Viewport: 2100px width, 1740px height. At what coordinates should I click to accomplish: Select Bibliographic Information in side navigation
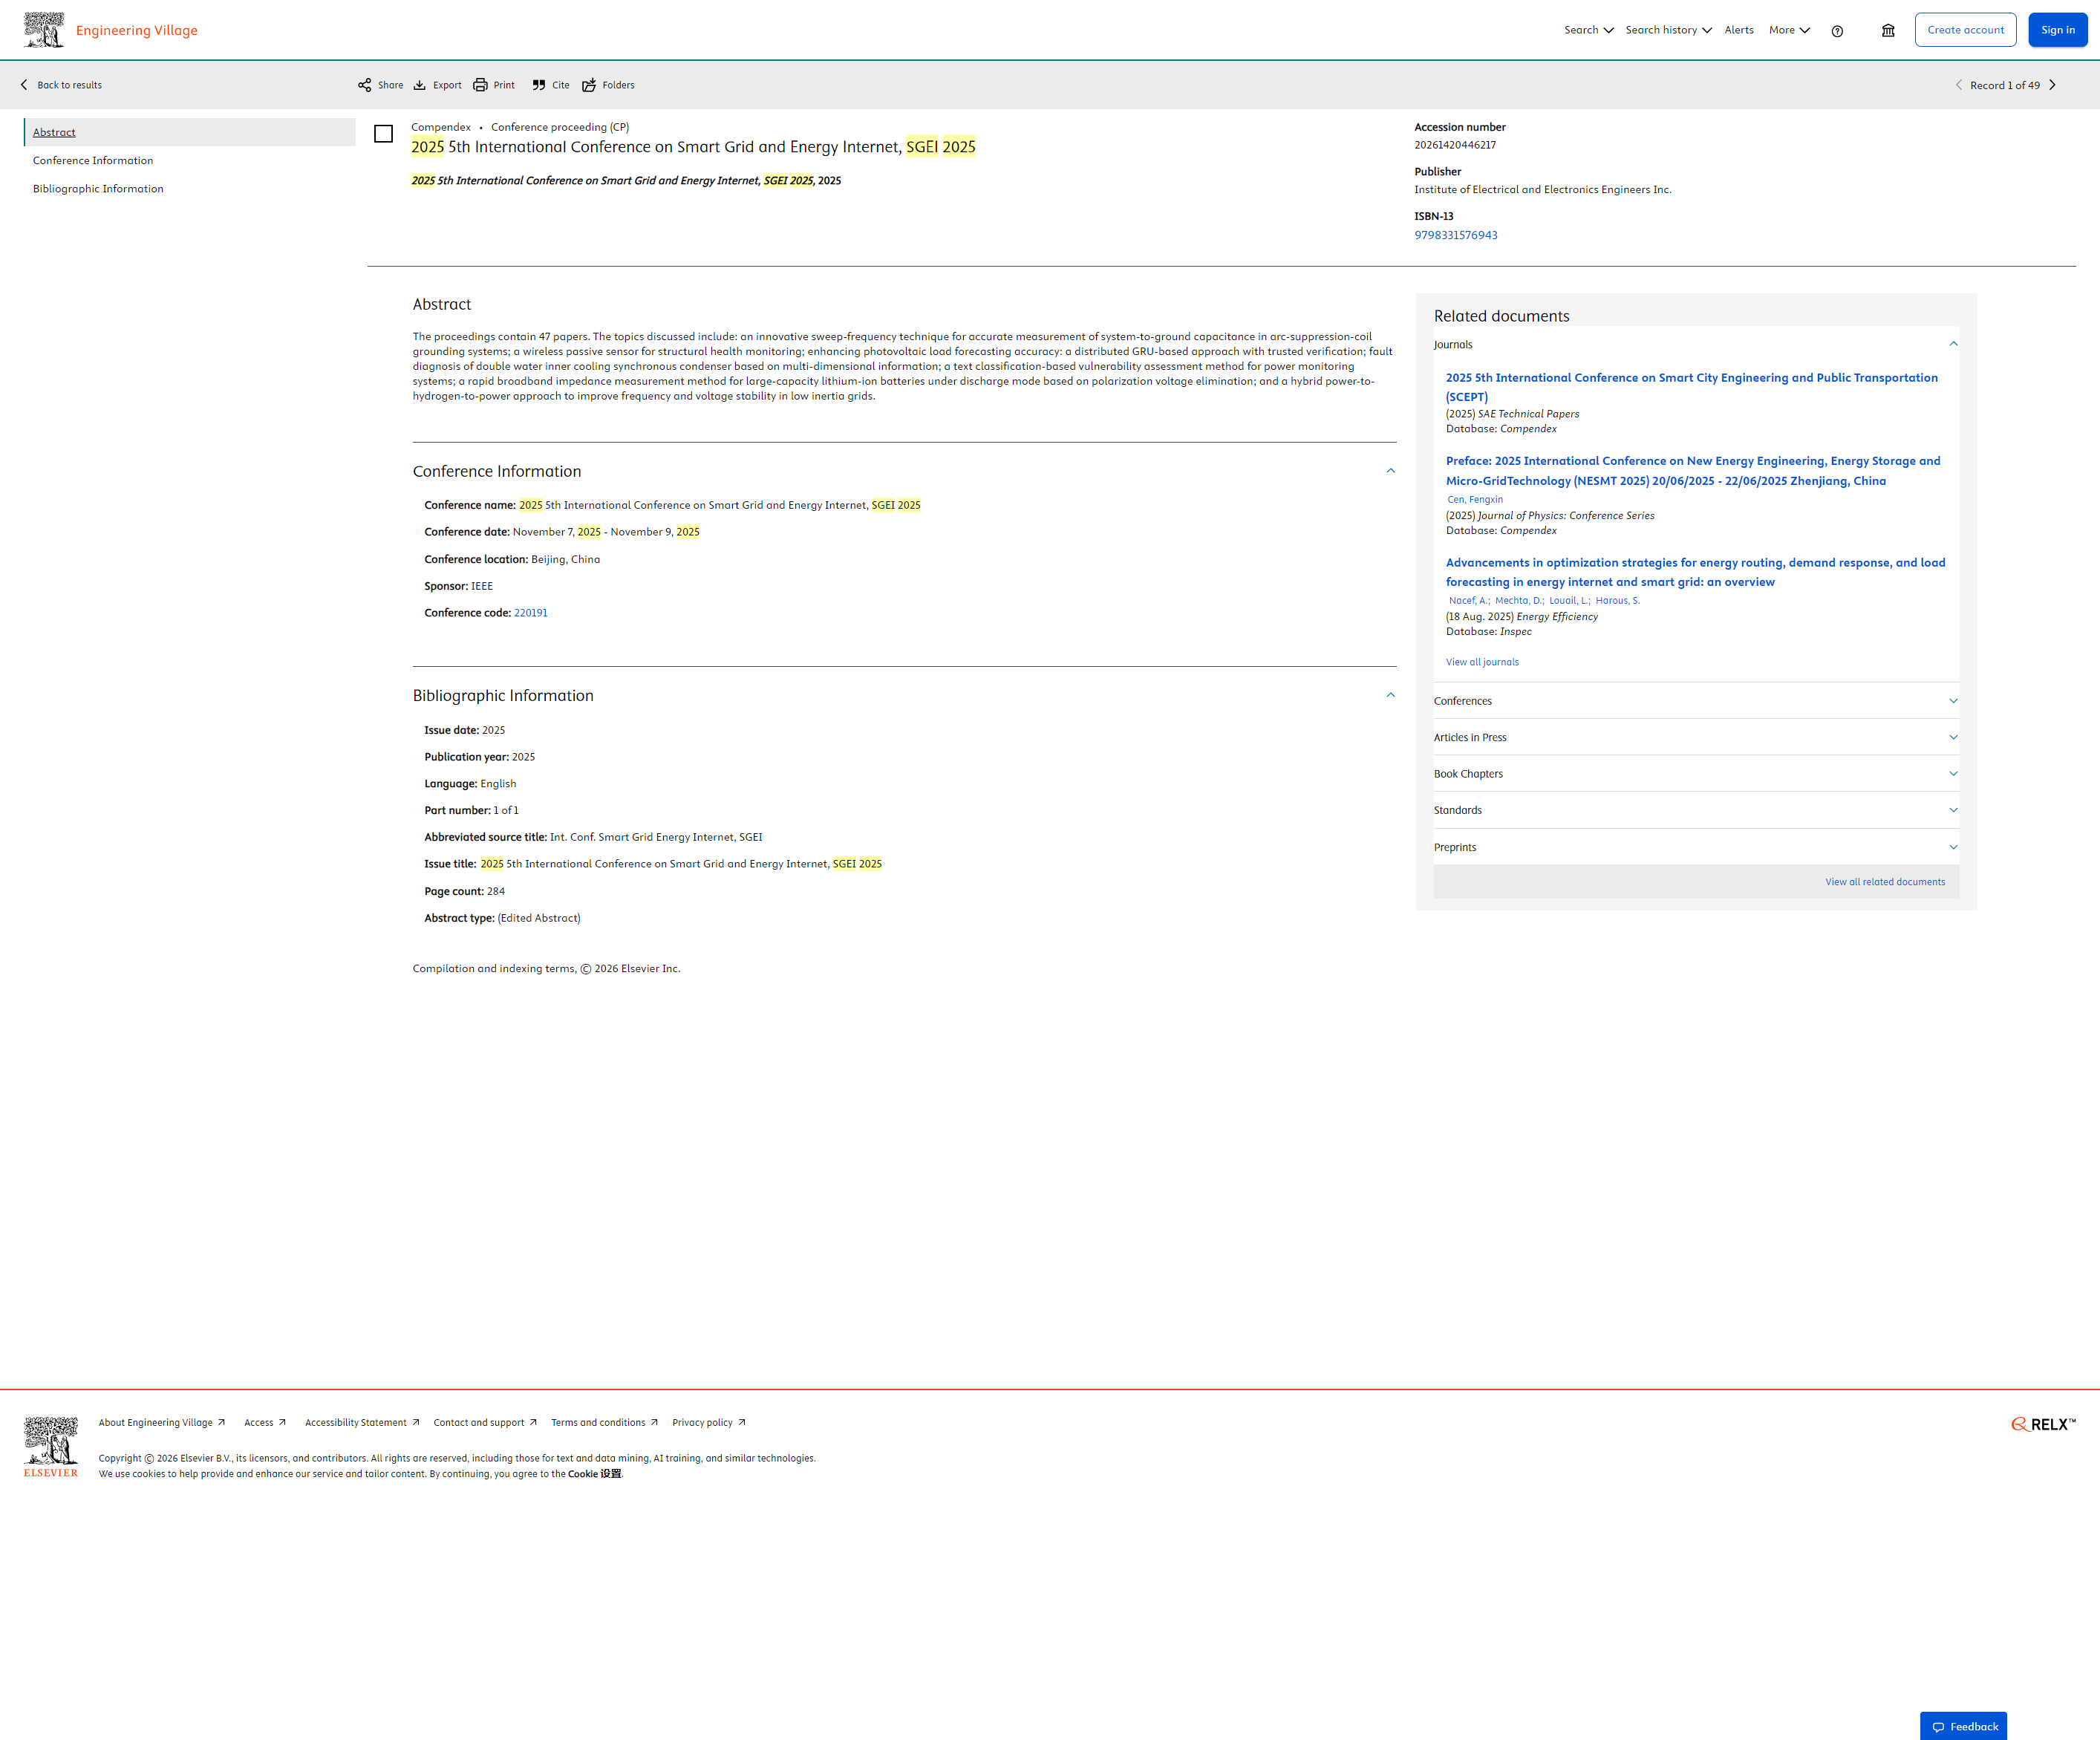tap(98, 189)
